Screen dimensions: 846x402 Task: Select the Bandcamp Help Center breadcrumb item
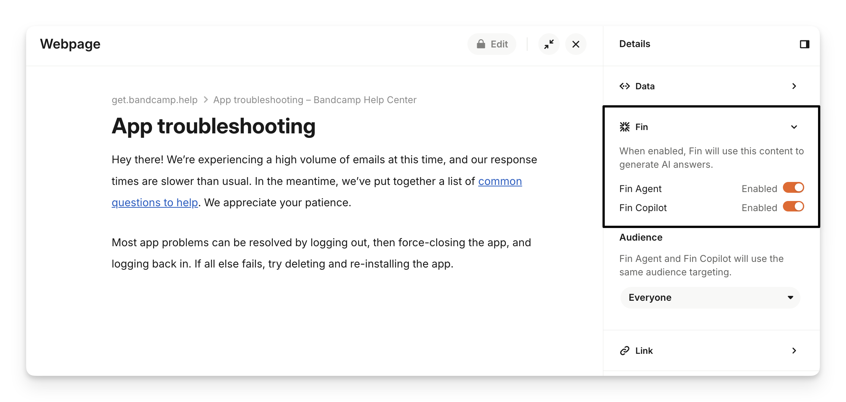pyautogui.click(x=314, y=100)
